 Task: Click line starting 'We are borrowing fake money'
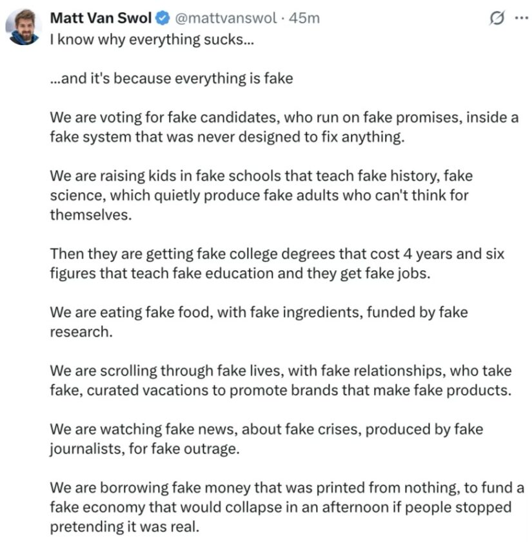(x=287, y=488)
